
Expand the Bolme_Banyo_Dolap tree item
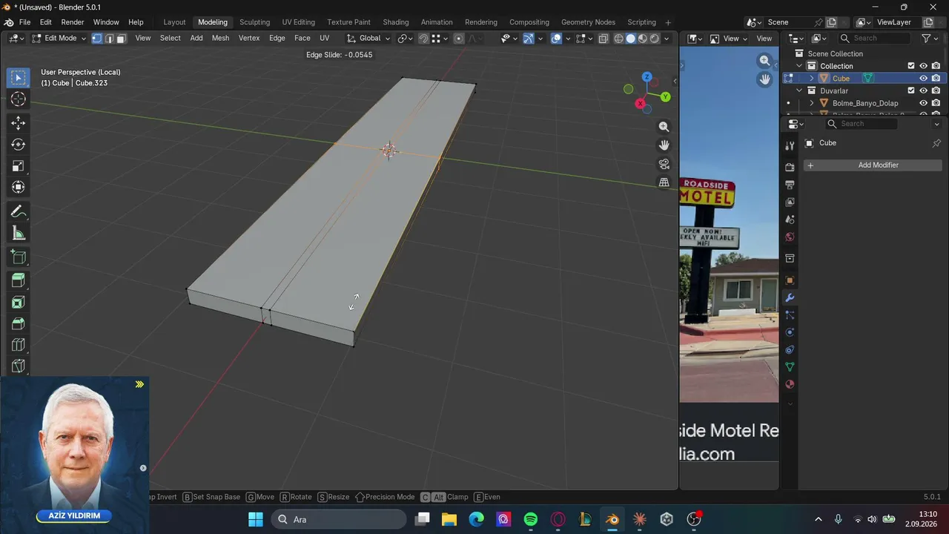(x=811, y=103)
